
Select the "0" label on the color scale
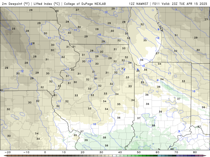pos(45,152)
